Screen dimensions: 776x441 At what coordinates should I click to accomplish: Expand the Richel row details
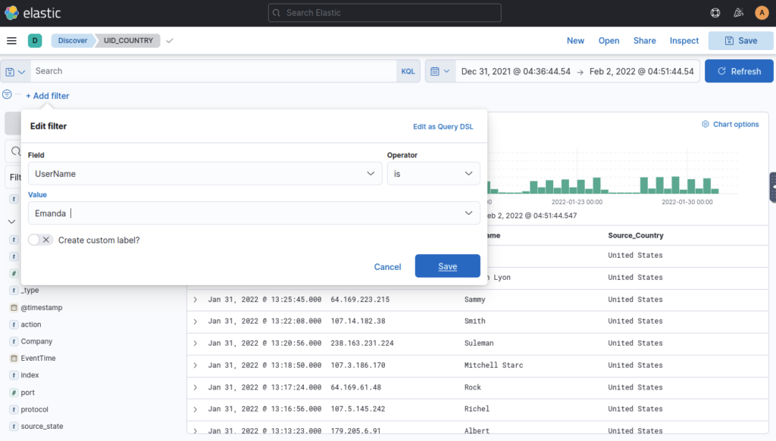[196, 409]
